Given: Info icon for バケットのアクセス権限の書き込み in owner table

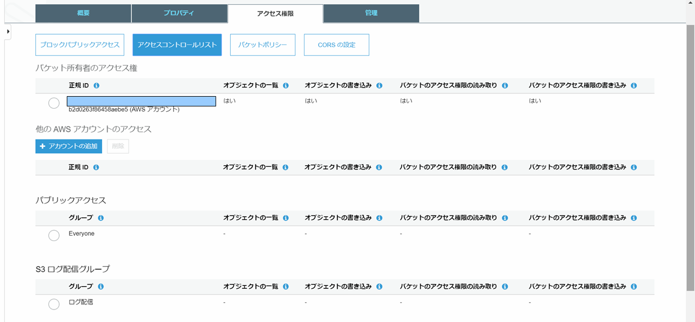Looking at the screenshot, I should point(634,86).
